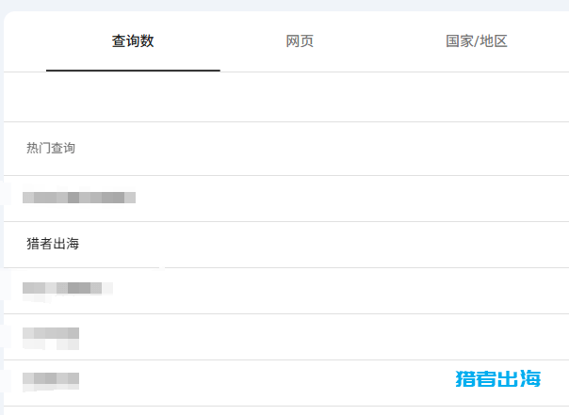
Task: Click the second-to-last blurred query row
Action: (51, 334)
